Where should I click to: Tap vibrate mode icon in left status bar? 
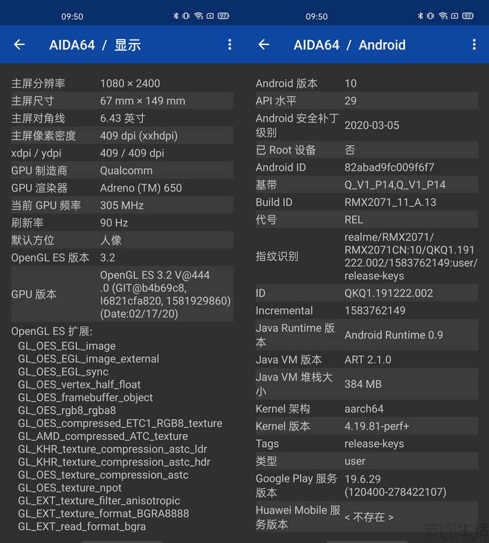[x=186, y=16]
